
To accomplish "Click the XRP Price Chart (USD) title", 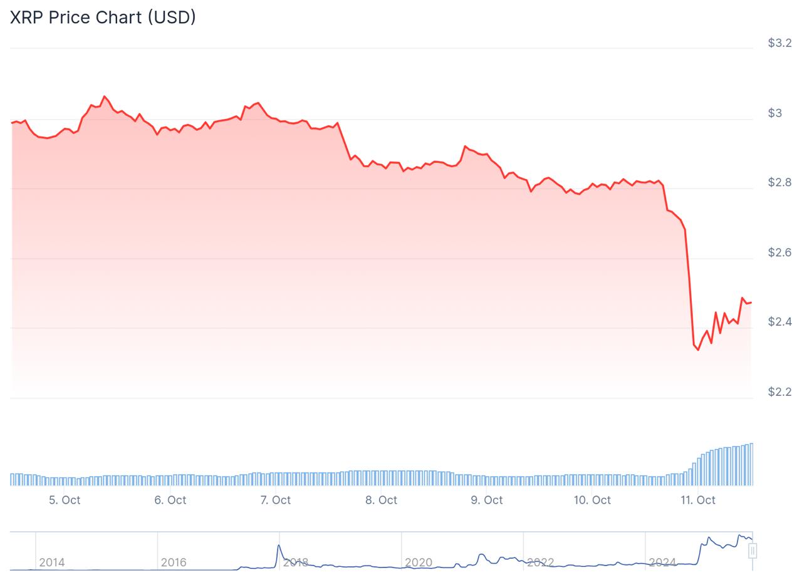I will click(103, 17).
